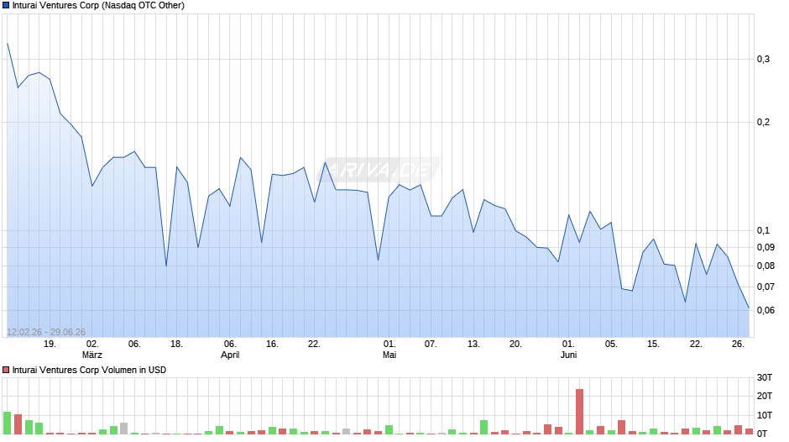This screenshot has height=442, width=789.
Task: Click the '0,1' price axis label
Action: (x=763, y=231)
